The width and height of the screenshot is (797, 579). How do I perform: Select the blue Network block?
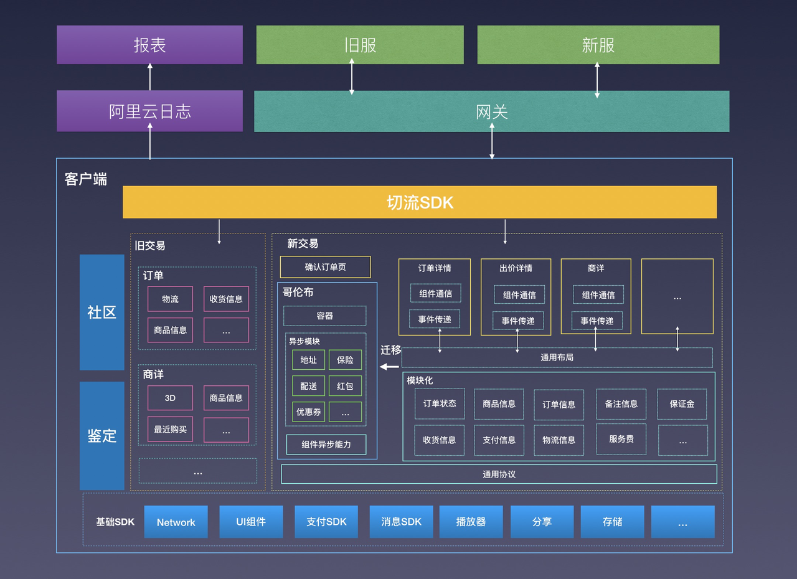click(176, 522)
